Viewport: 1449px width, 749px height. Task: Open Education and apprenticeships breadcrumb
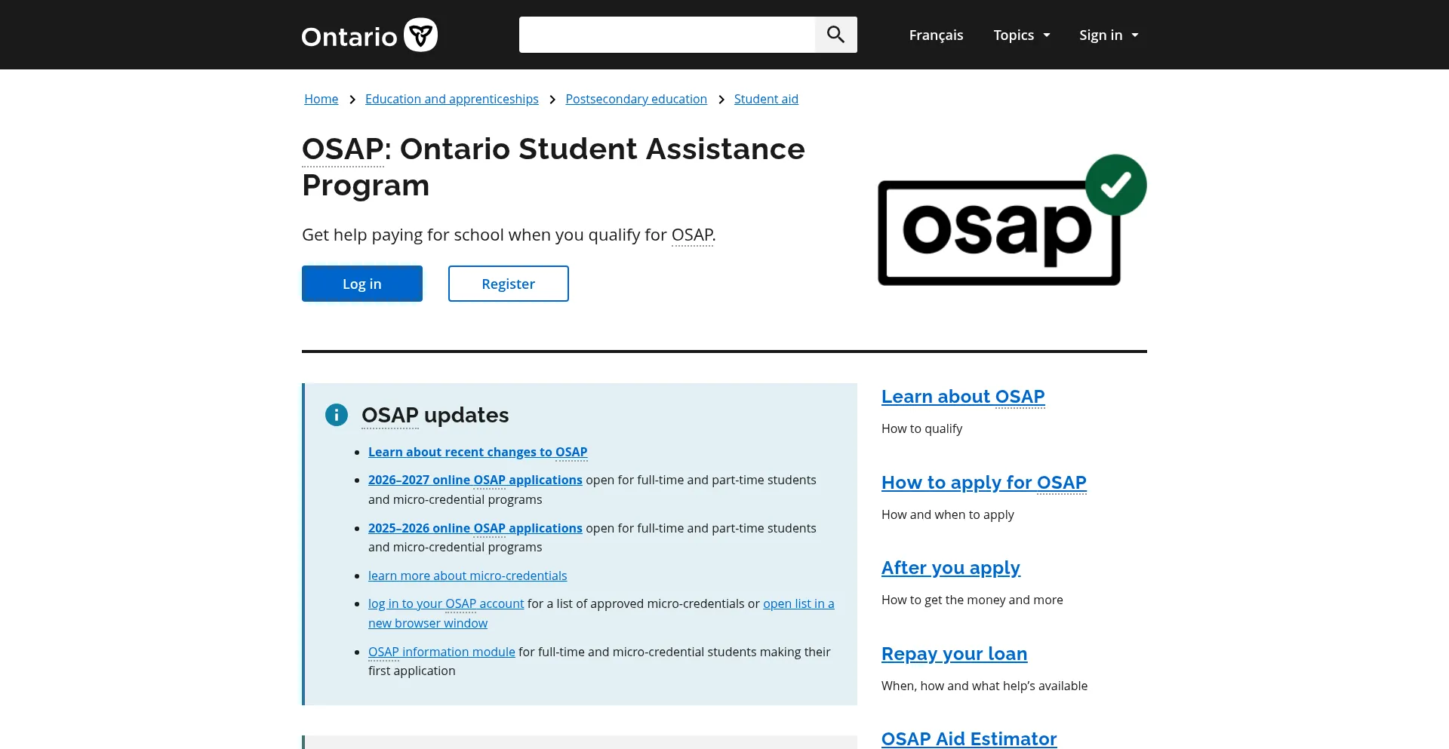click(x=452, y=99)
